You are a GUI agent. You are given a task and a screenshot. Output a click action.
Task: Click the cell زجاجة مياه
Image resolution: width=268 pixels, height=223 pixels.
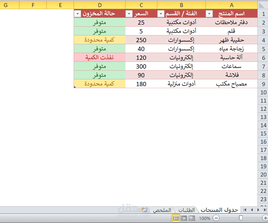232,49
